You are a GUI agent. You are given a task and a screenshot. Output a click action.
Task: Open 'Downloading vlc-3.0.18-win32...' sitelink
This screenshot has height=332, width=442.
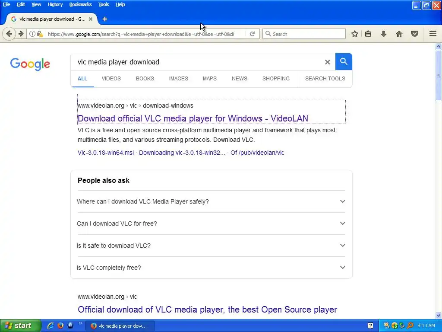tap(182, 153)
